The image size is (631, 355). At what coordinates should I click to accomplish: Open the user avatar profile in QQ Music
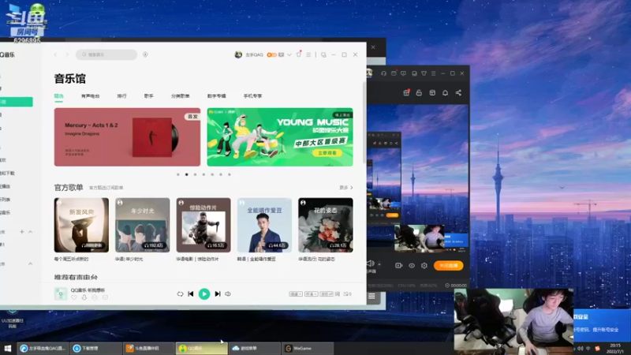(x=238, y=54)
